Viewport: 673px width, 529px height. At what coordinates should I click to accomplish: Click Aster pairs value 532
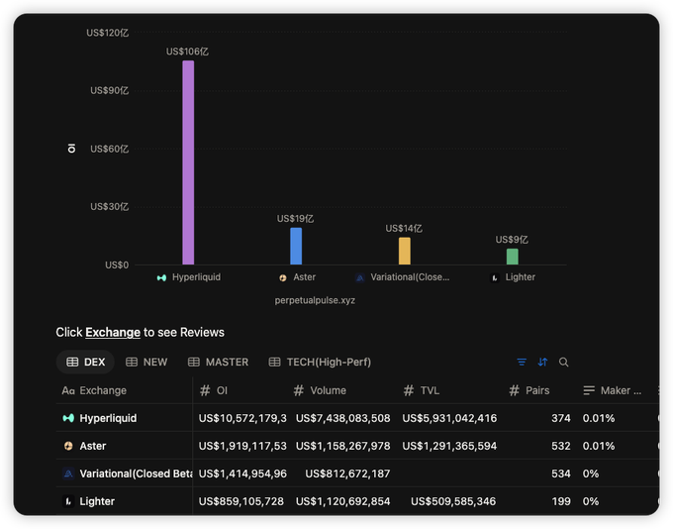[x=561, y=446]
